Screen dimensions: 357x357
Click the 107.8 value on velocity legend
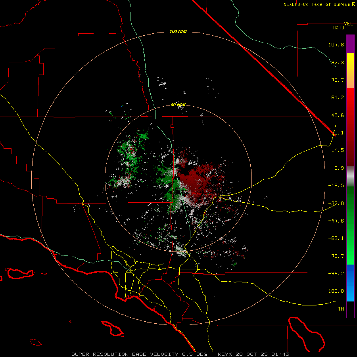[336, 44]
